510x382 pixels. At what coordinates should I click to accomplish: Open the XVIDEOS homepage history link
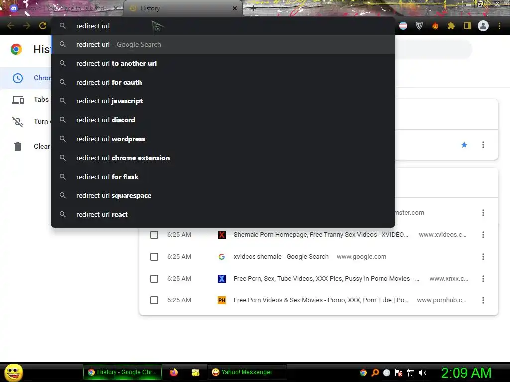(x=321, y=235)
